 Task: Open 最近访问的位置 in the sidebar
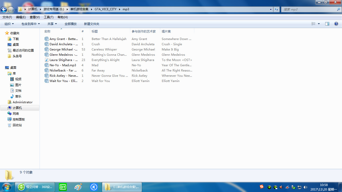pyautogui.click(x=23, y=50)
